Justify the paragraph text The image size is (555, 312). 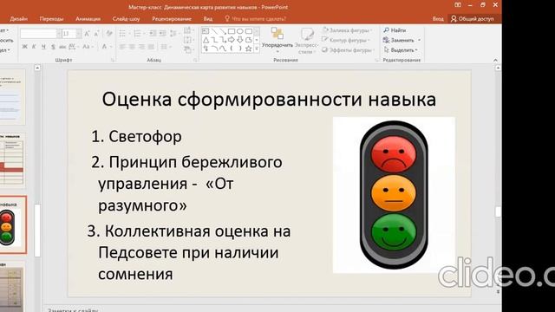point(151,47)
